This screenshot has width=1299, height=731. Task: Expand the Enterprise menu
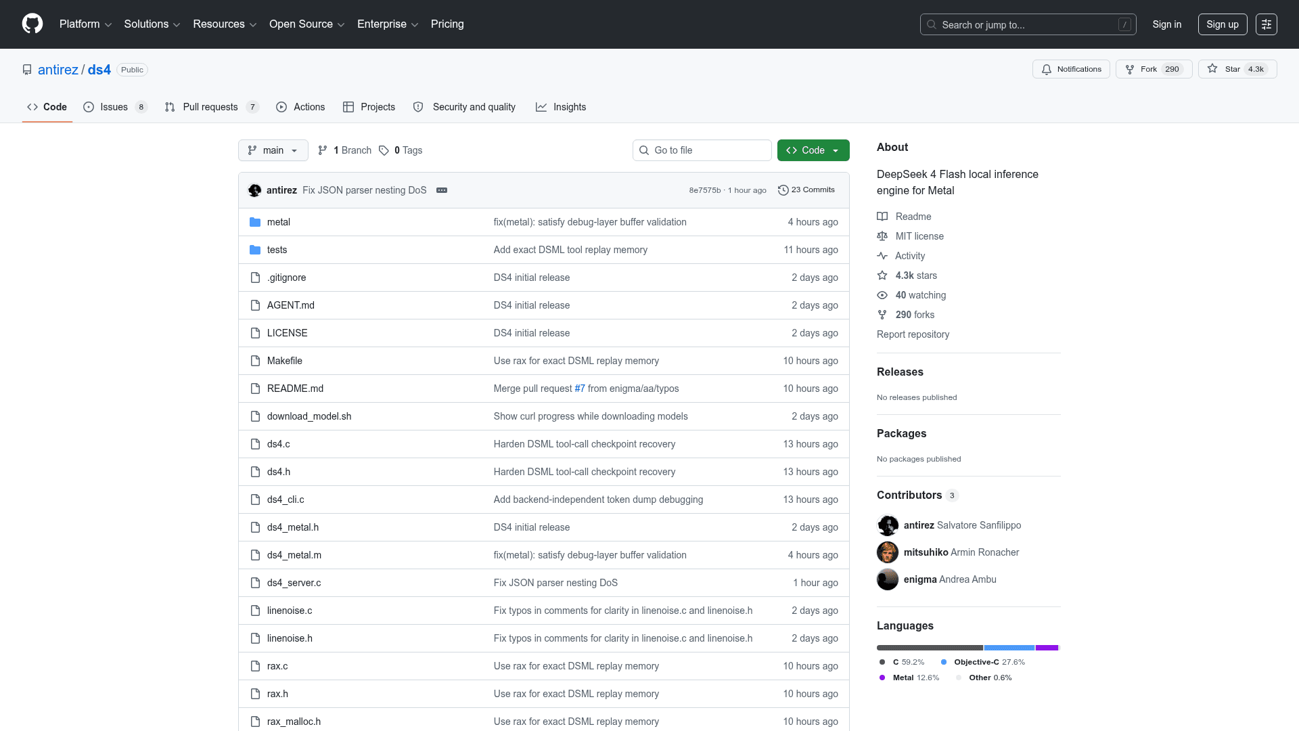(x=388, y=24)
